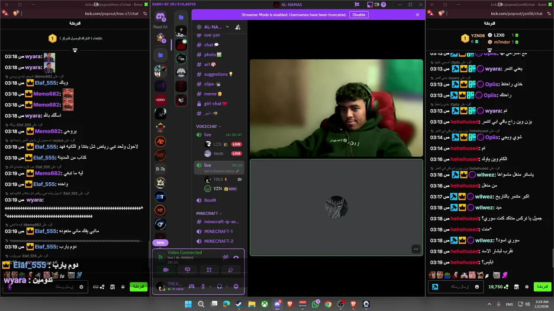Open the shop icon in left Kick chat
The width and height of the screenshot is (554, 311).
click(x=113, y=287)
